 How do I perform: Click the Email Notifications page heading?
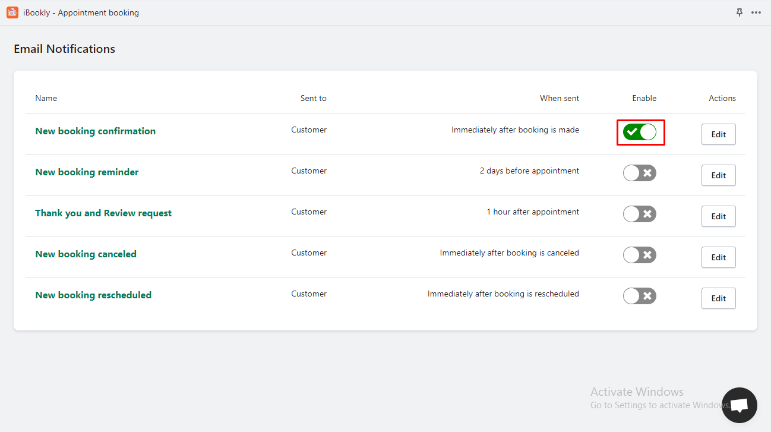[65, 49]
